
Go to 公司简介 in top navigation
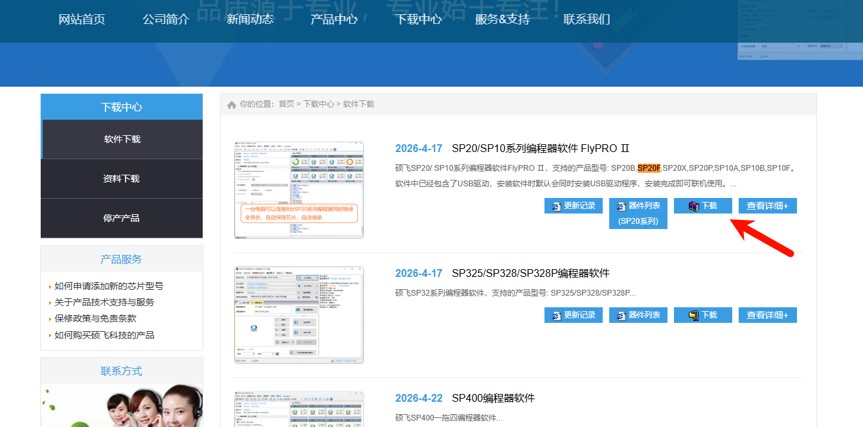(166, 19)
